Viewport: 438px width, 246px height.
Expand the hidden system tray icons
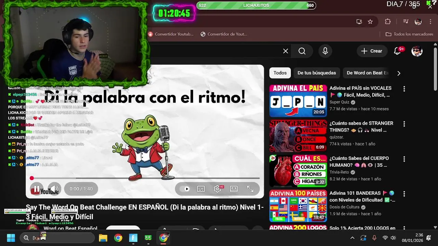[352, 238]
